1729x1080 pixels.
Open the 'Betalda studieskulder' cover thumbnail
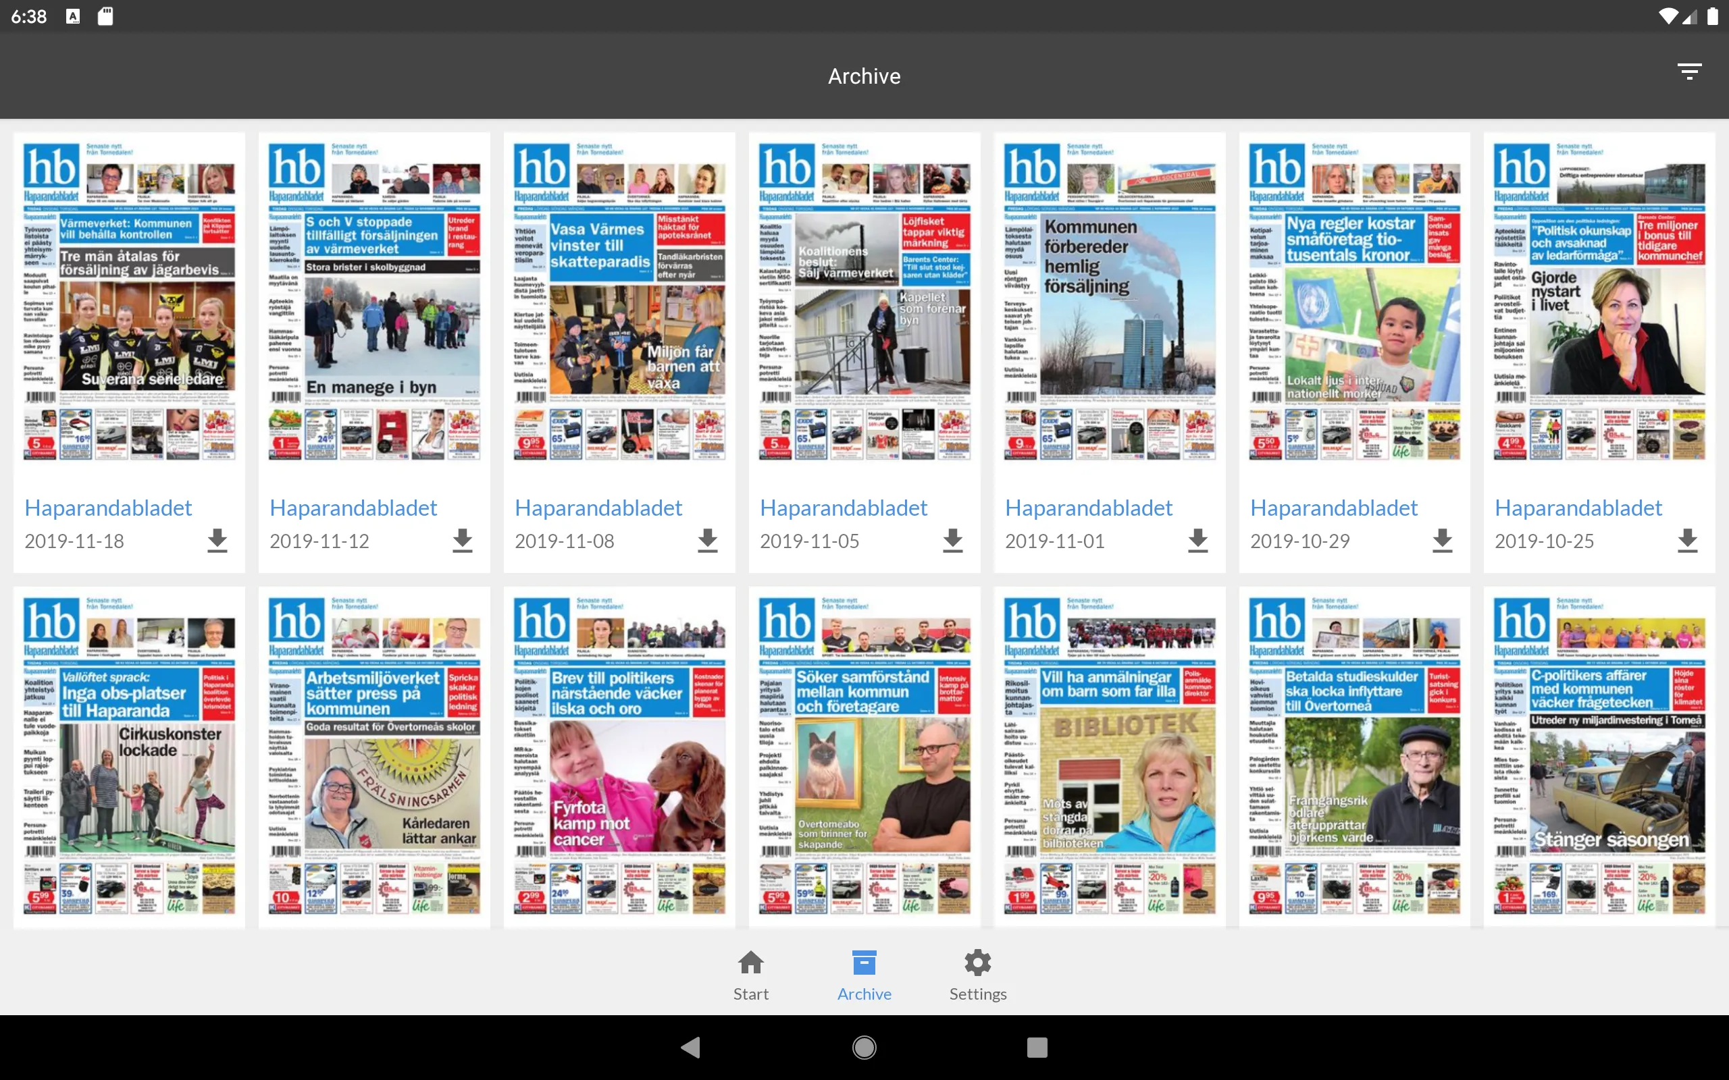pos(1355,757)
